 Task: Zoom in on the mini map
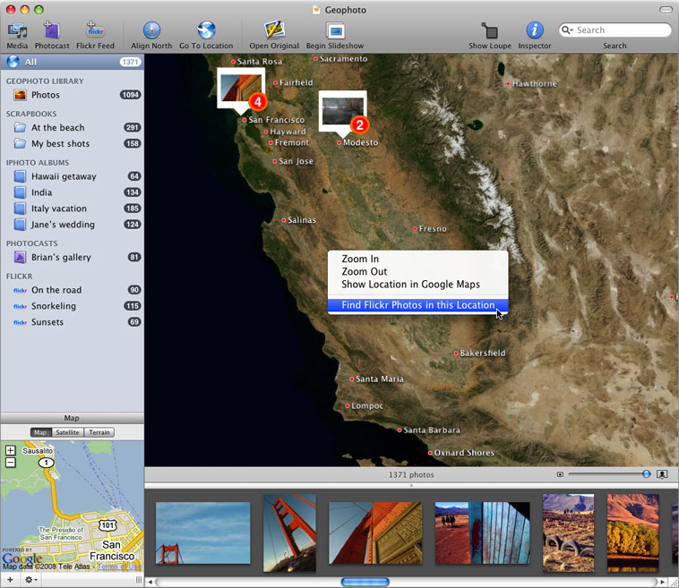10,450
